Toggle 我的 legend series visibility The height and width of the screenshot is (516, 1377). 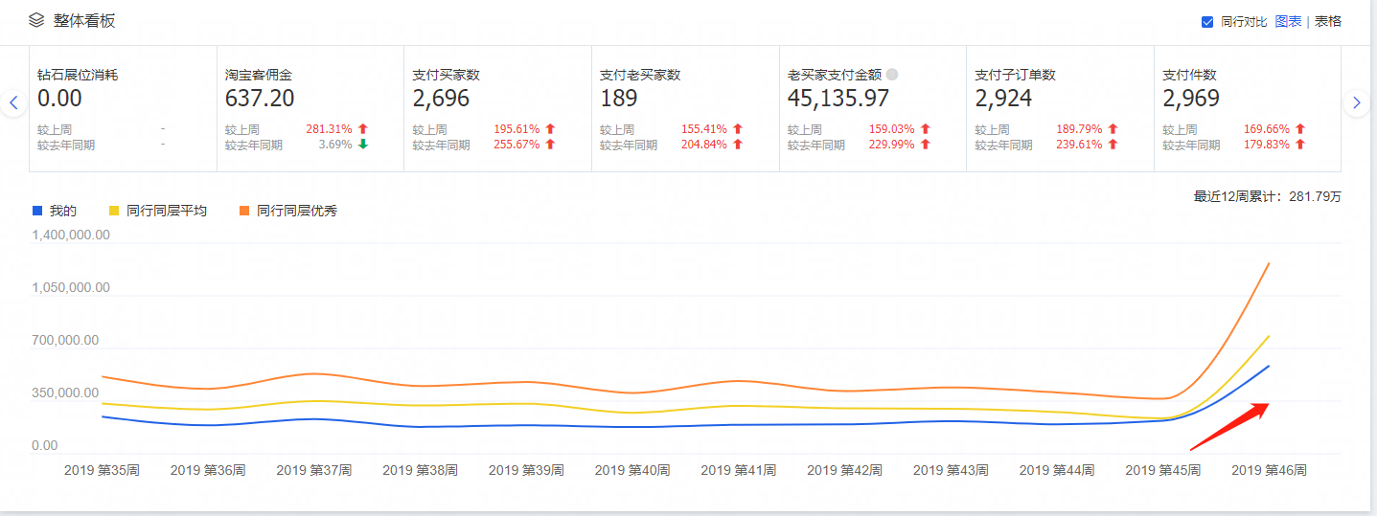click(x=55, y=211)
